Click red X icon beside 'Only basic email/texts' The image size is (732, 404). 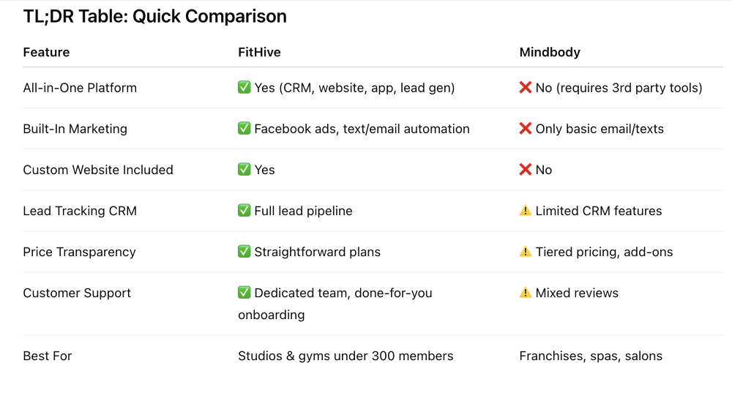pos(525,128)
